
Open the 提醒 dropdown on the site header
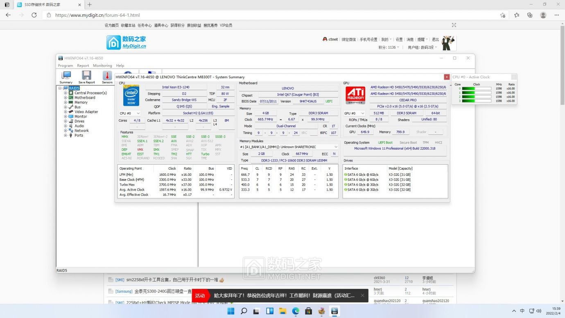(423, 39)
